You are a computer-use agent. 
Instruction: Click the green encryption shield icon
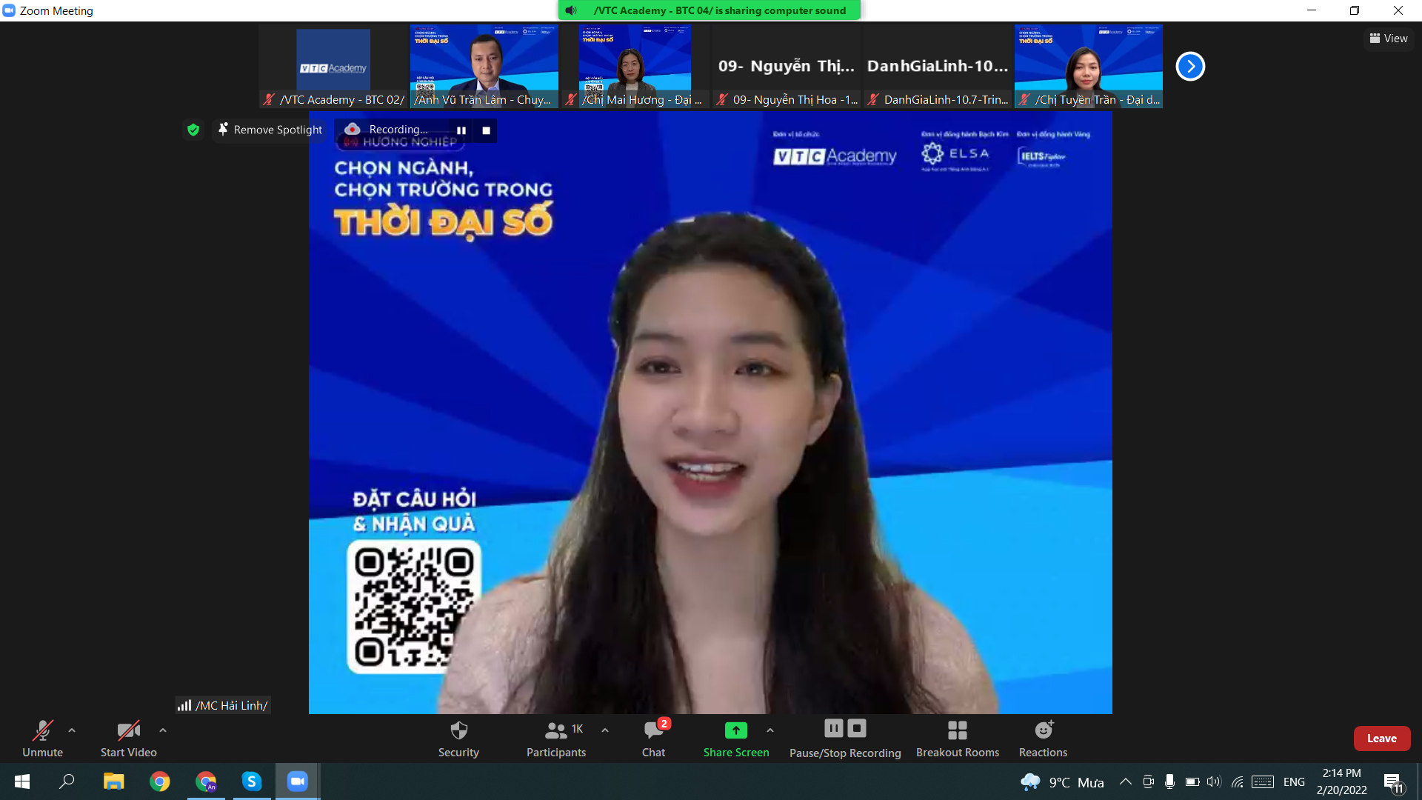(x=193, y=130)
